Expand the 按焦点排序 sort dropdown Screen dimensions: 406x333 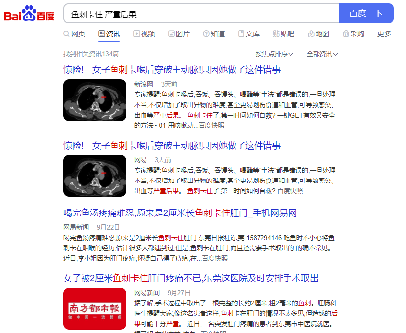274,54
